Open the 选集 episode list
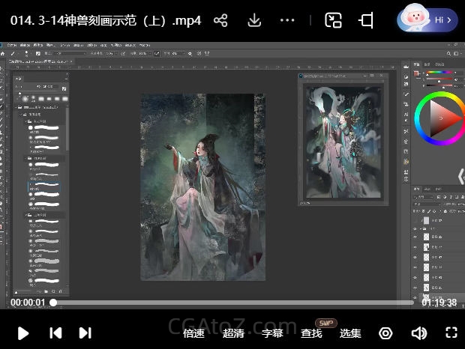Screen dimensions: 465x349 [350, 333]
